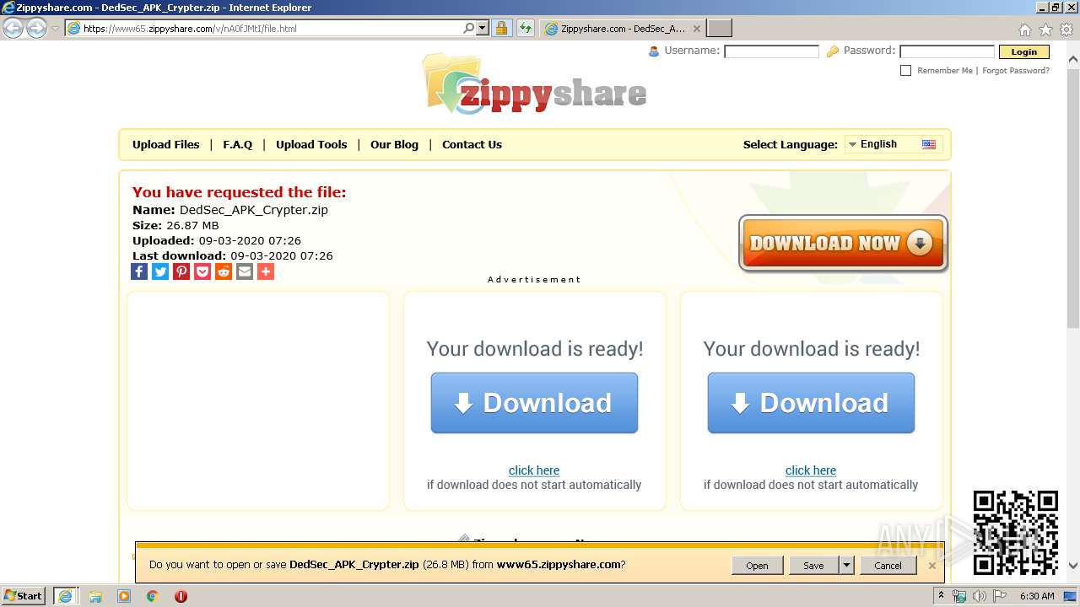Focus the Password input field
The image size is (1080, 607).
click(x=947, y=51)
